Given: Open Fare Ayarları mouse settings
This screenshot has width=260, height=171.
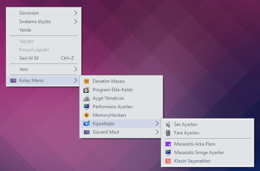Looking at the screenshot, I should click(207, 133).
